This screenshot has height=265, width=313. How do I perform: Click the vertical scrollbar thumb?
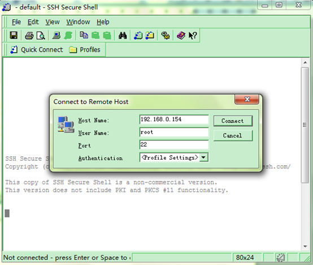[305, 125]
